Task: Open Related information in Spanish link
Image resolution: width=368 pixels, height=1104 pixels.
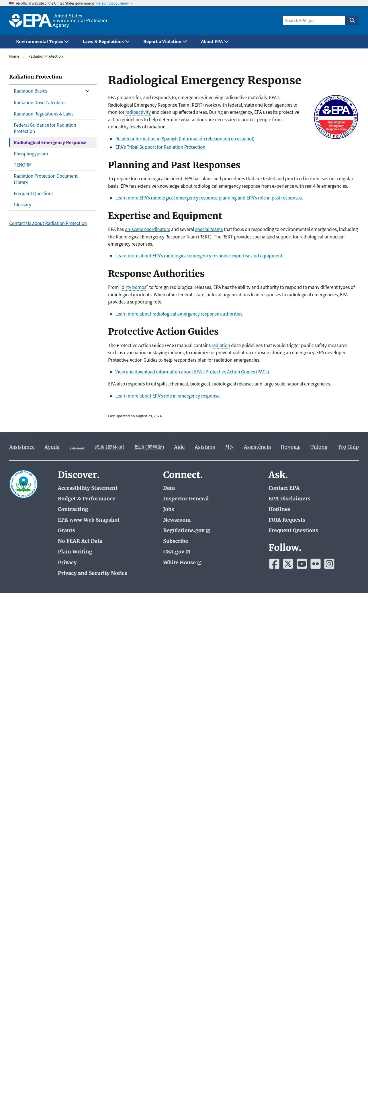Action: tap(185, 139)
